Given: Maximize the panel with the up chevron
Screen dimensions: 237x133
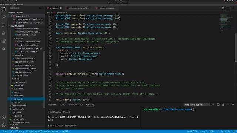Looking at the screenshot, I should 228,105.
